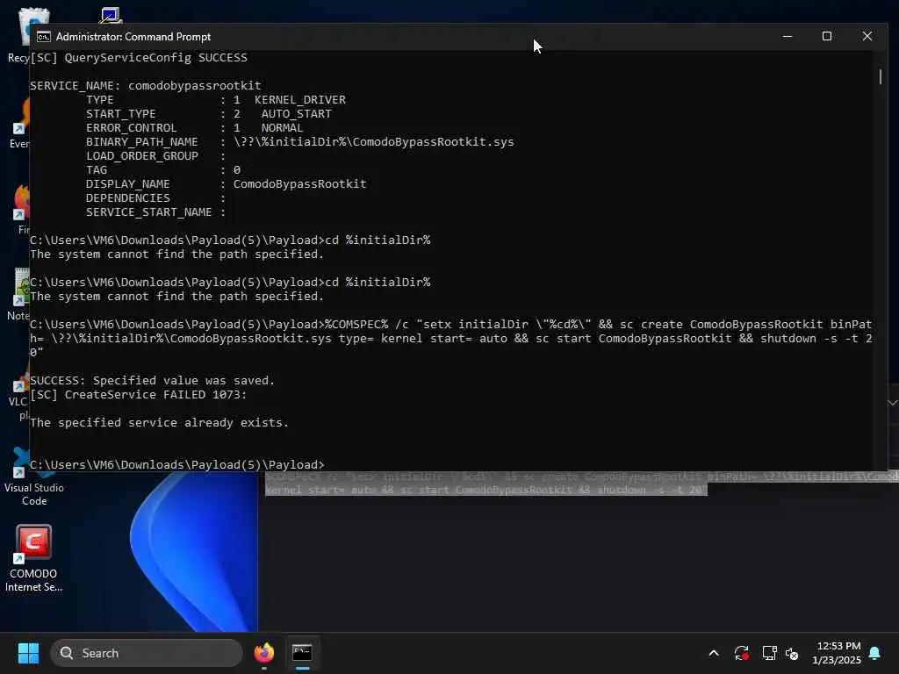Click '[SC] CreateService FAILED 1073:' line
Viewport: 899px width, 674px height.
(138, 394)
